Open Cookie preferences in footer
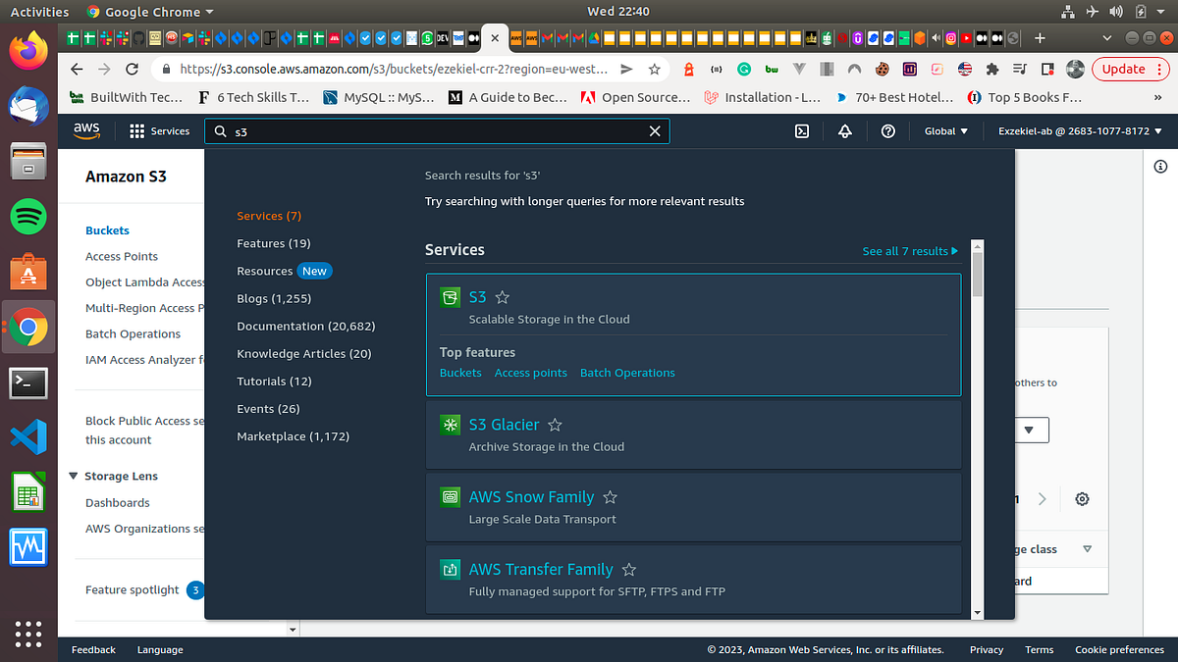 tap(1119, 649)
